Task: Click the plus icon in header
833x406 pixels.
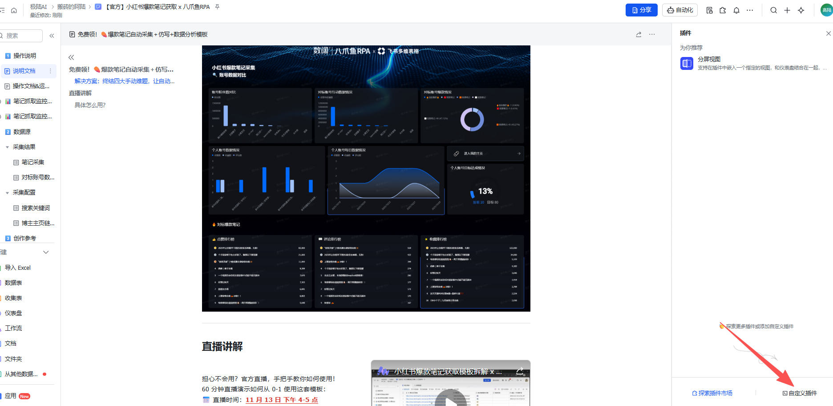Action: [787, 10]
